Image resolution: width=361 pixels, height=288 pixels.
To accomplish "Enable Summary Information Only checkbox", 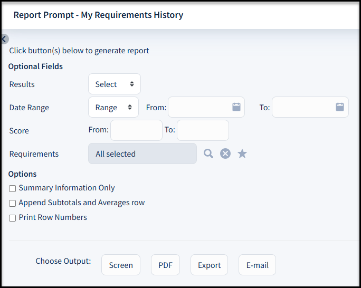I will [x=13, y=188].
